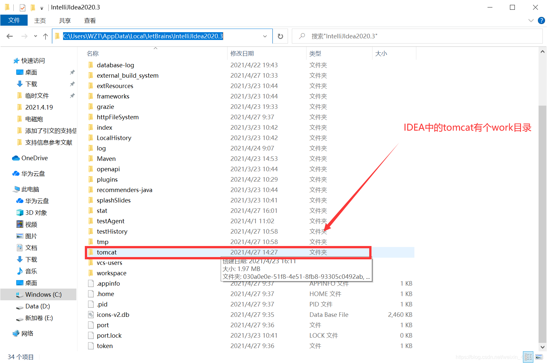Open 音乐 library in the sidebar
Viewport: 547px width, 363px height.
[x=31, y=271]
